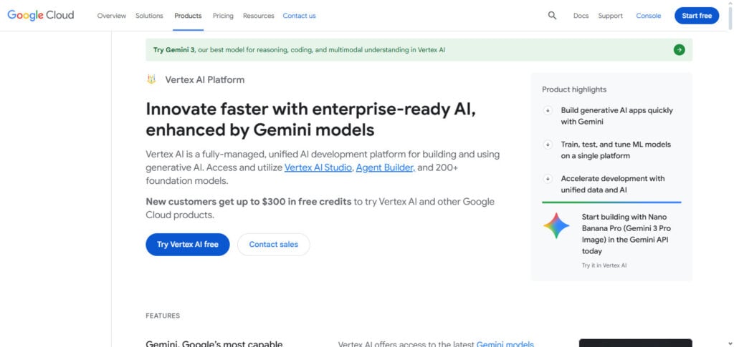
Task: Click the Google Cloud logo
Action: 41,16
